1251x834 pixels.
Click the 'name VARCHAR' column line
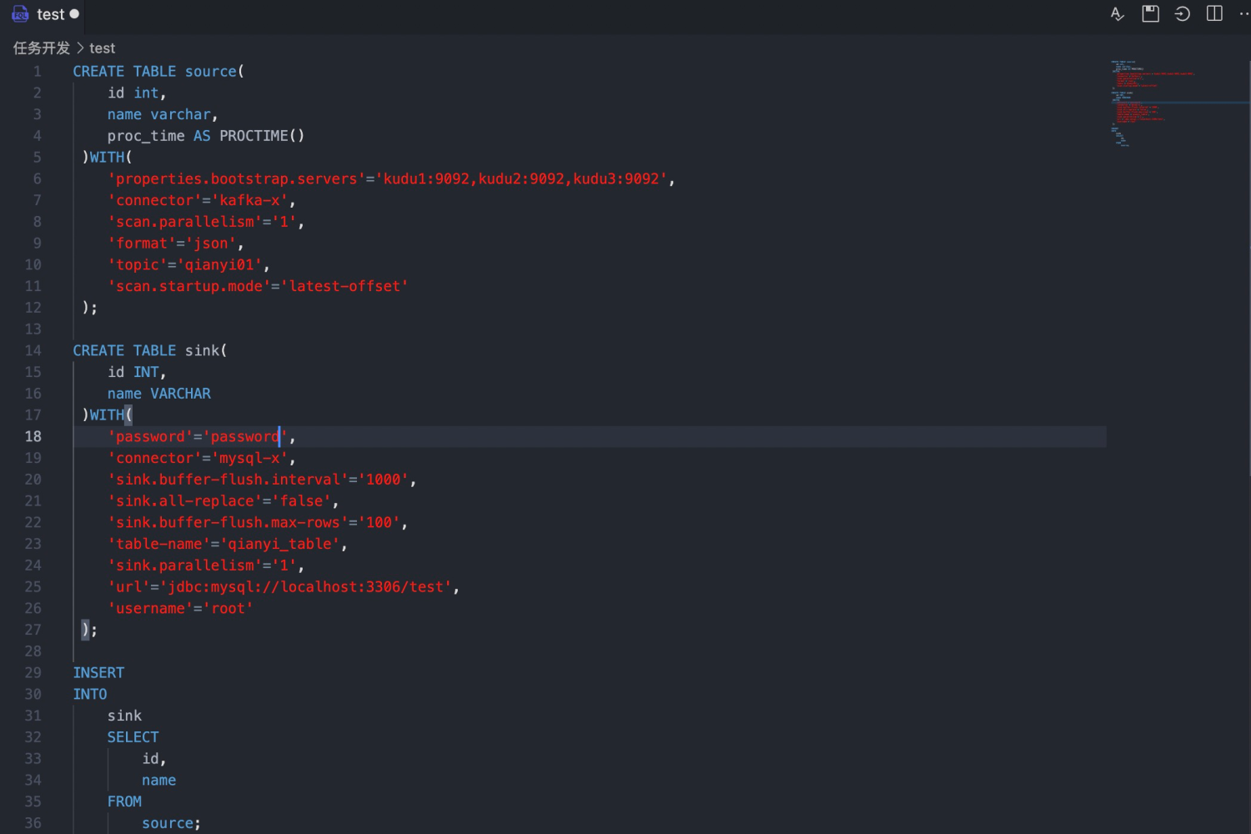pos(158,394)
